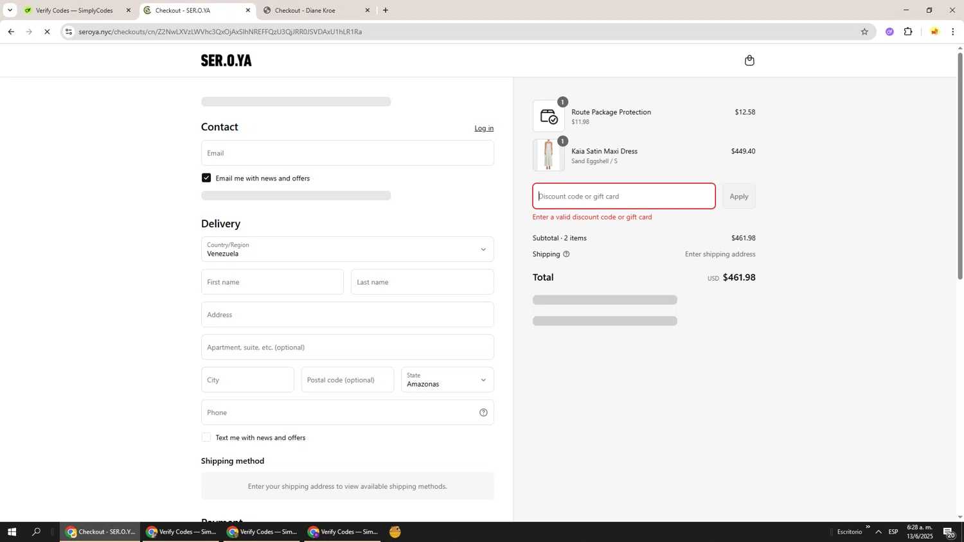Click the Last name field

pos(422,282)
